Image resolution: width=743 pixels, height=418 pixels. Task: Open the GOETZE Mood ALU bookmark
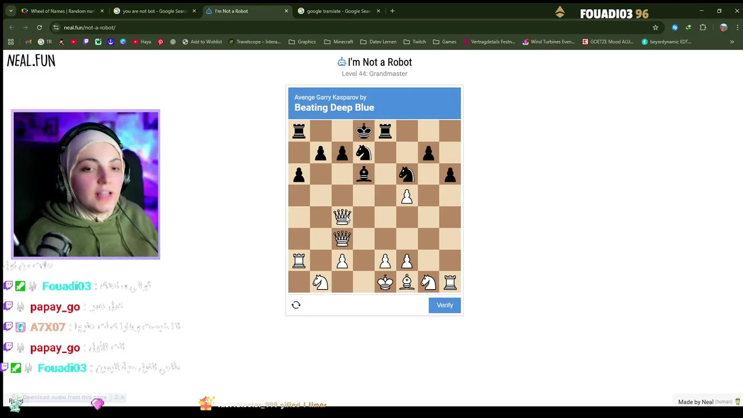click(608, 42)
